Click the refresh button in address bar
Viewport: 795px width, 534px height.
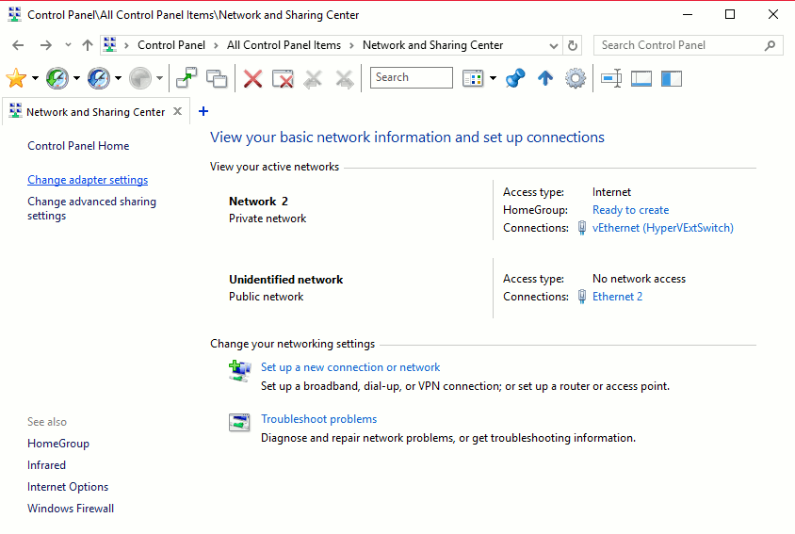[x=573, y=45]
